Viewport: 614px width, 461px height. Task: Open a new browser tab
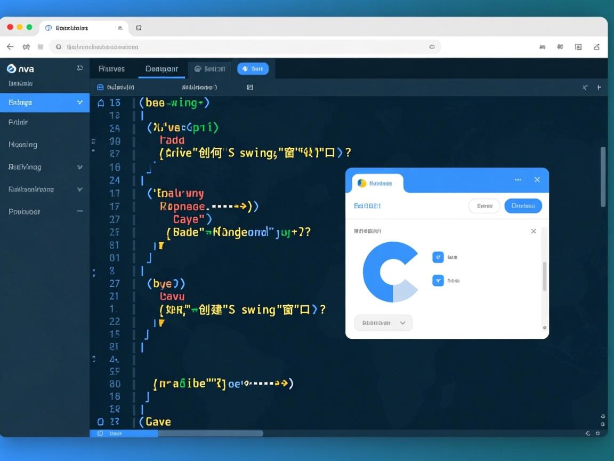click(x=139, y=28)
